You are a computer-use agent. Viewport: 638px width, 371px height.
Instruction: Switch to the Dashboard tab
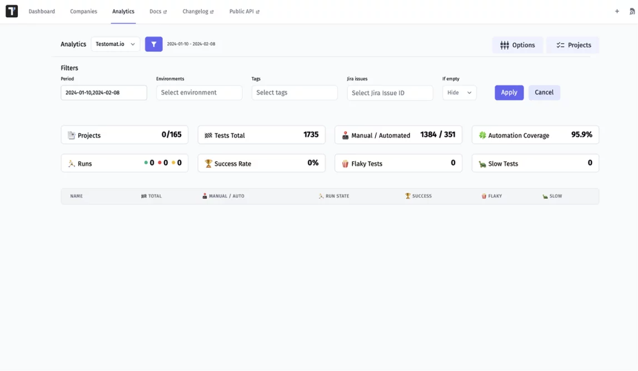[x=42, y=12]
